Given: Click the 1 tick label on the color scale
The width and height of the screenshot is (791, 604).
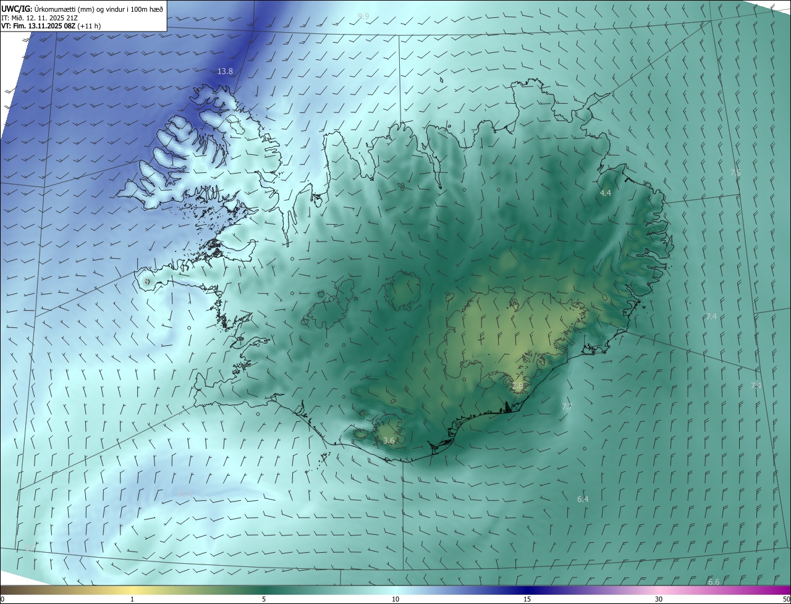Looking at the screenshot, I should (132, 599).
